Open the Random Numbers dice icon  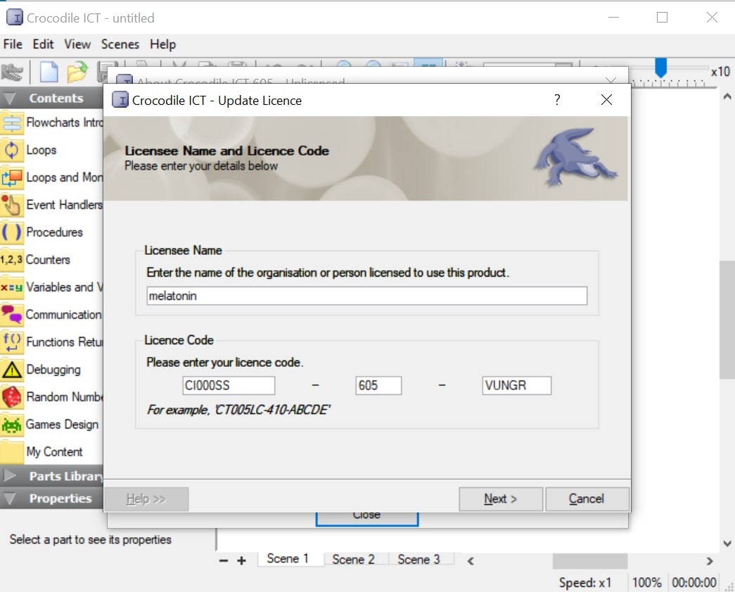pyautogui.click(x=13, y=397)
